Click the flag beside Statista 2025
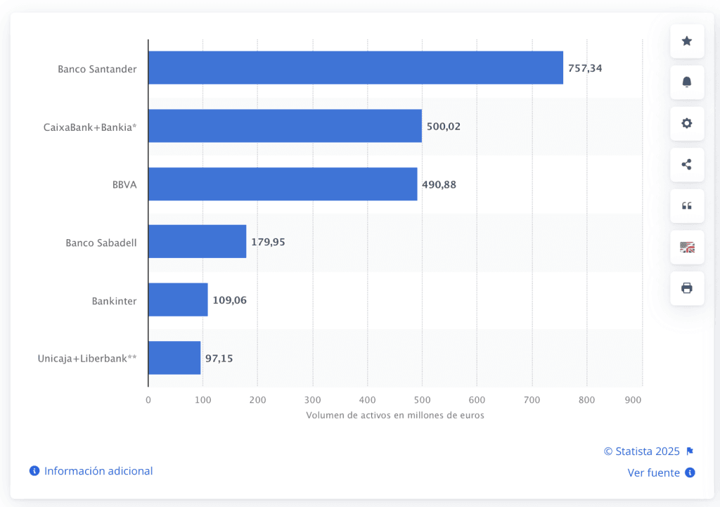Image resolution: width=720 pixels, height=507 pixels. pos(690,451)
